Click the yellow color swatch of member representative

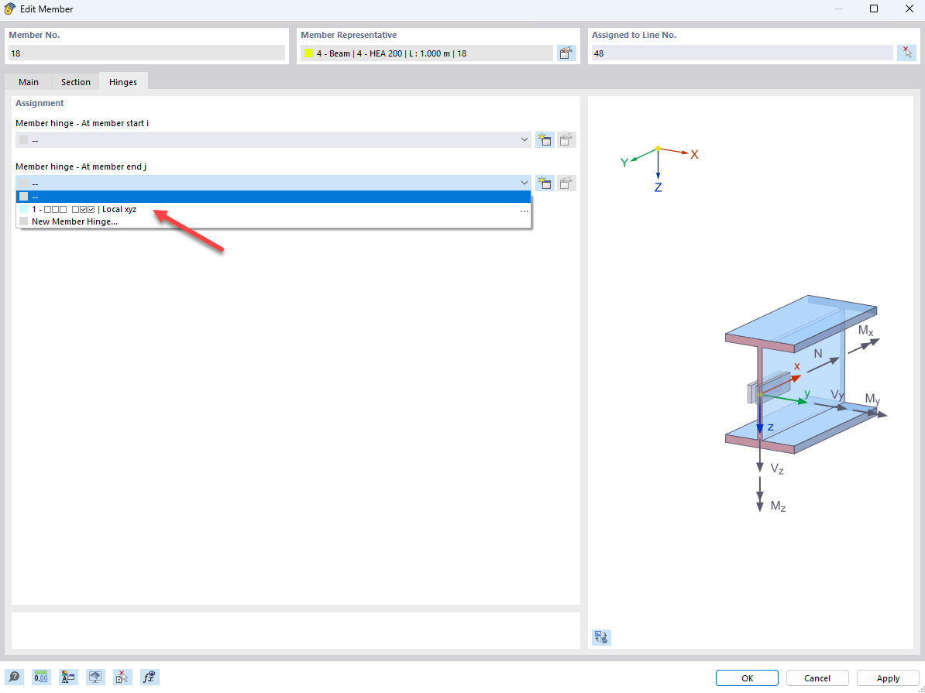(x=308, y=53)
